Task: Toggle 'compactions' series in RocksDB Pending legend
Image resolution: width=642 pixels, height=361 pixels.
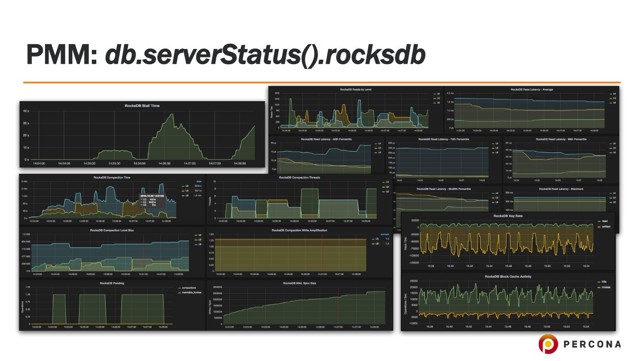Action: click(x=188, y=288)
